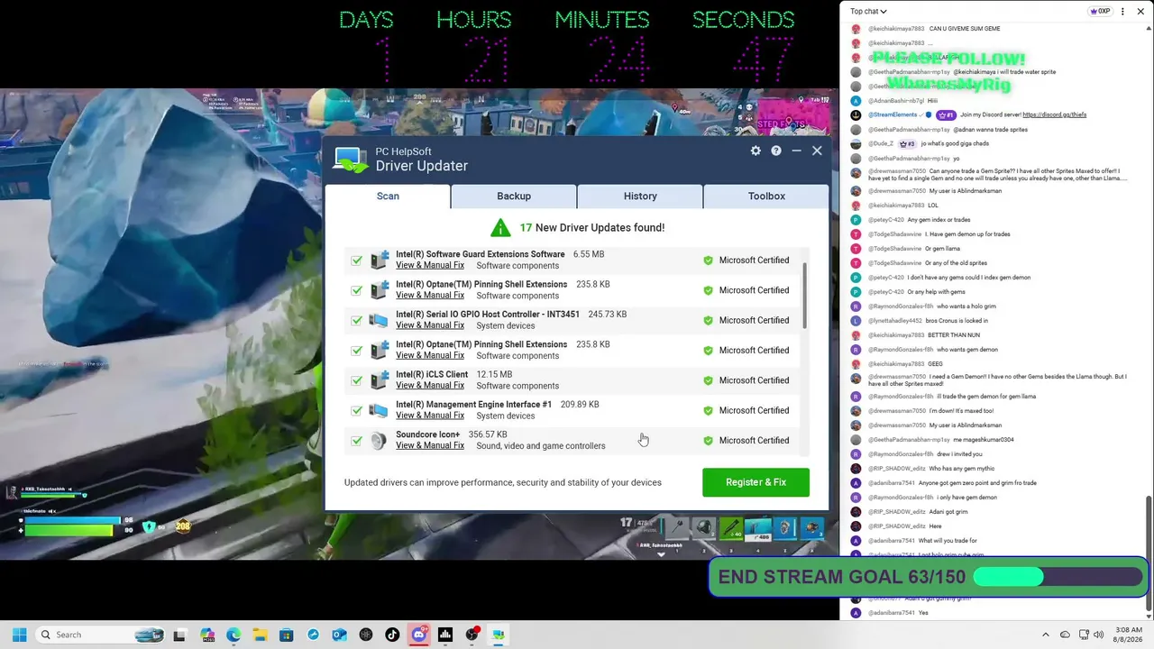Expand the Top chat dropdown

868,12
